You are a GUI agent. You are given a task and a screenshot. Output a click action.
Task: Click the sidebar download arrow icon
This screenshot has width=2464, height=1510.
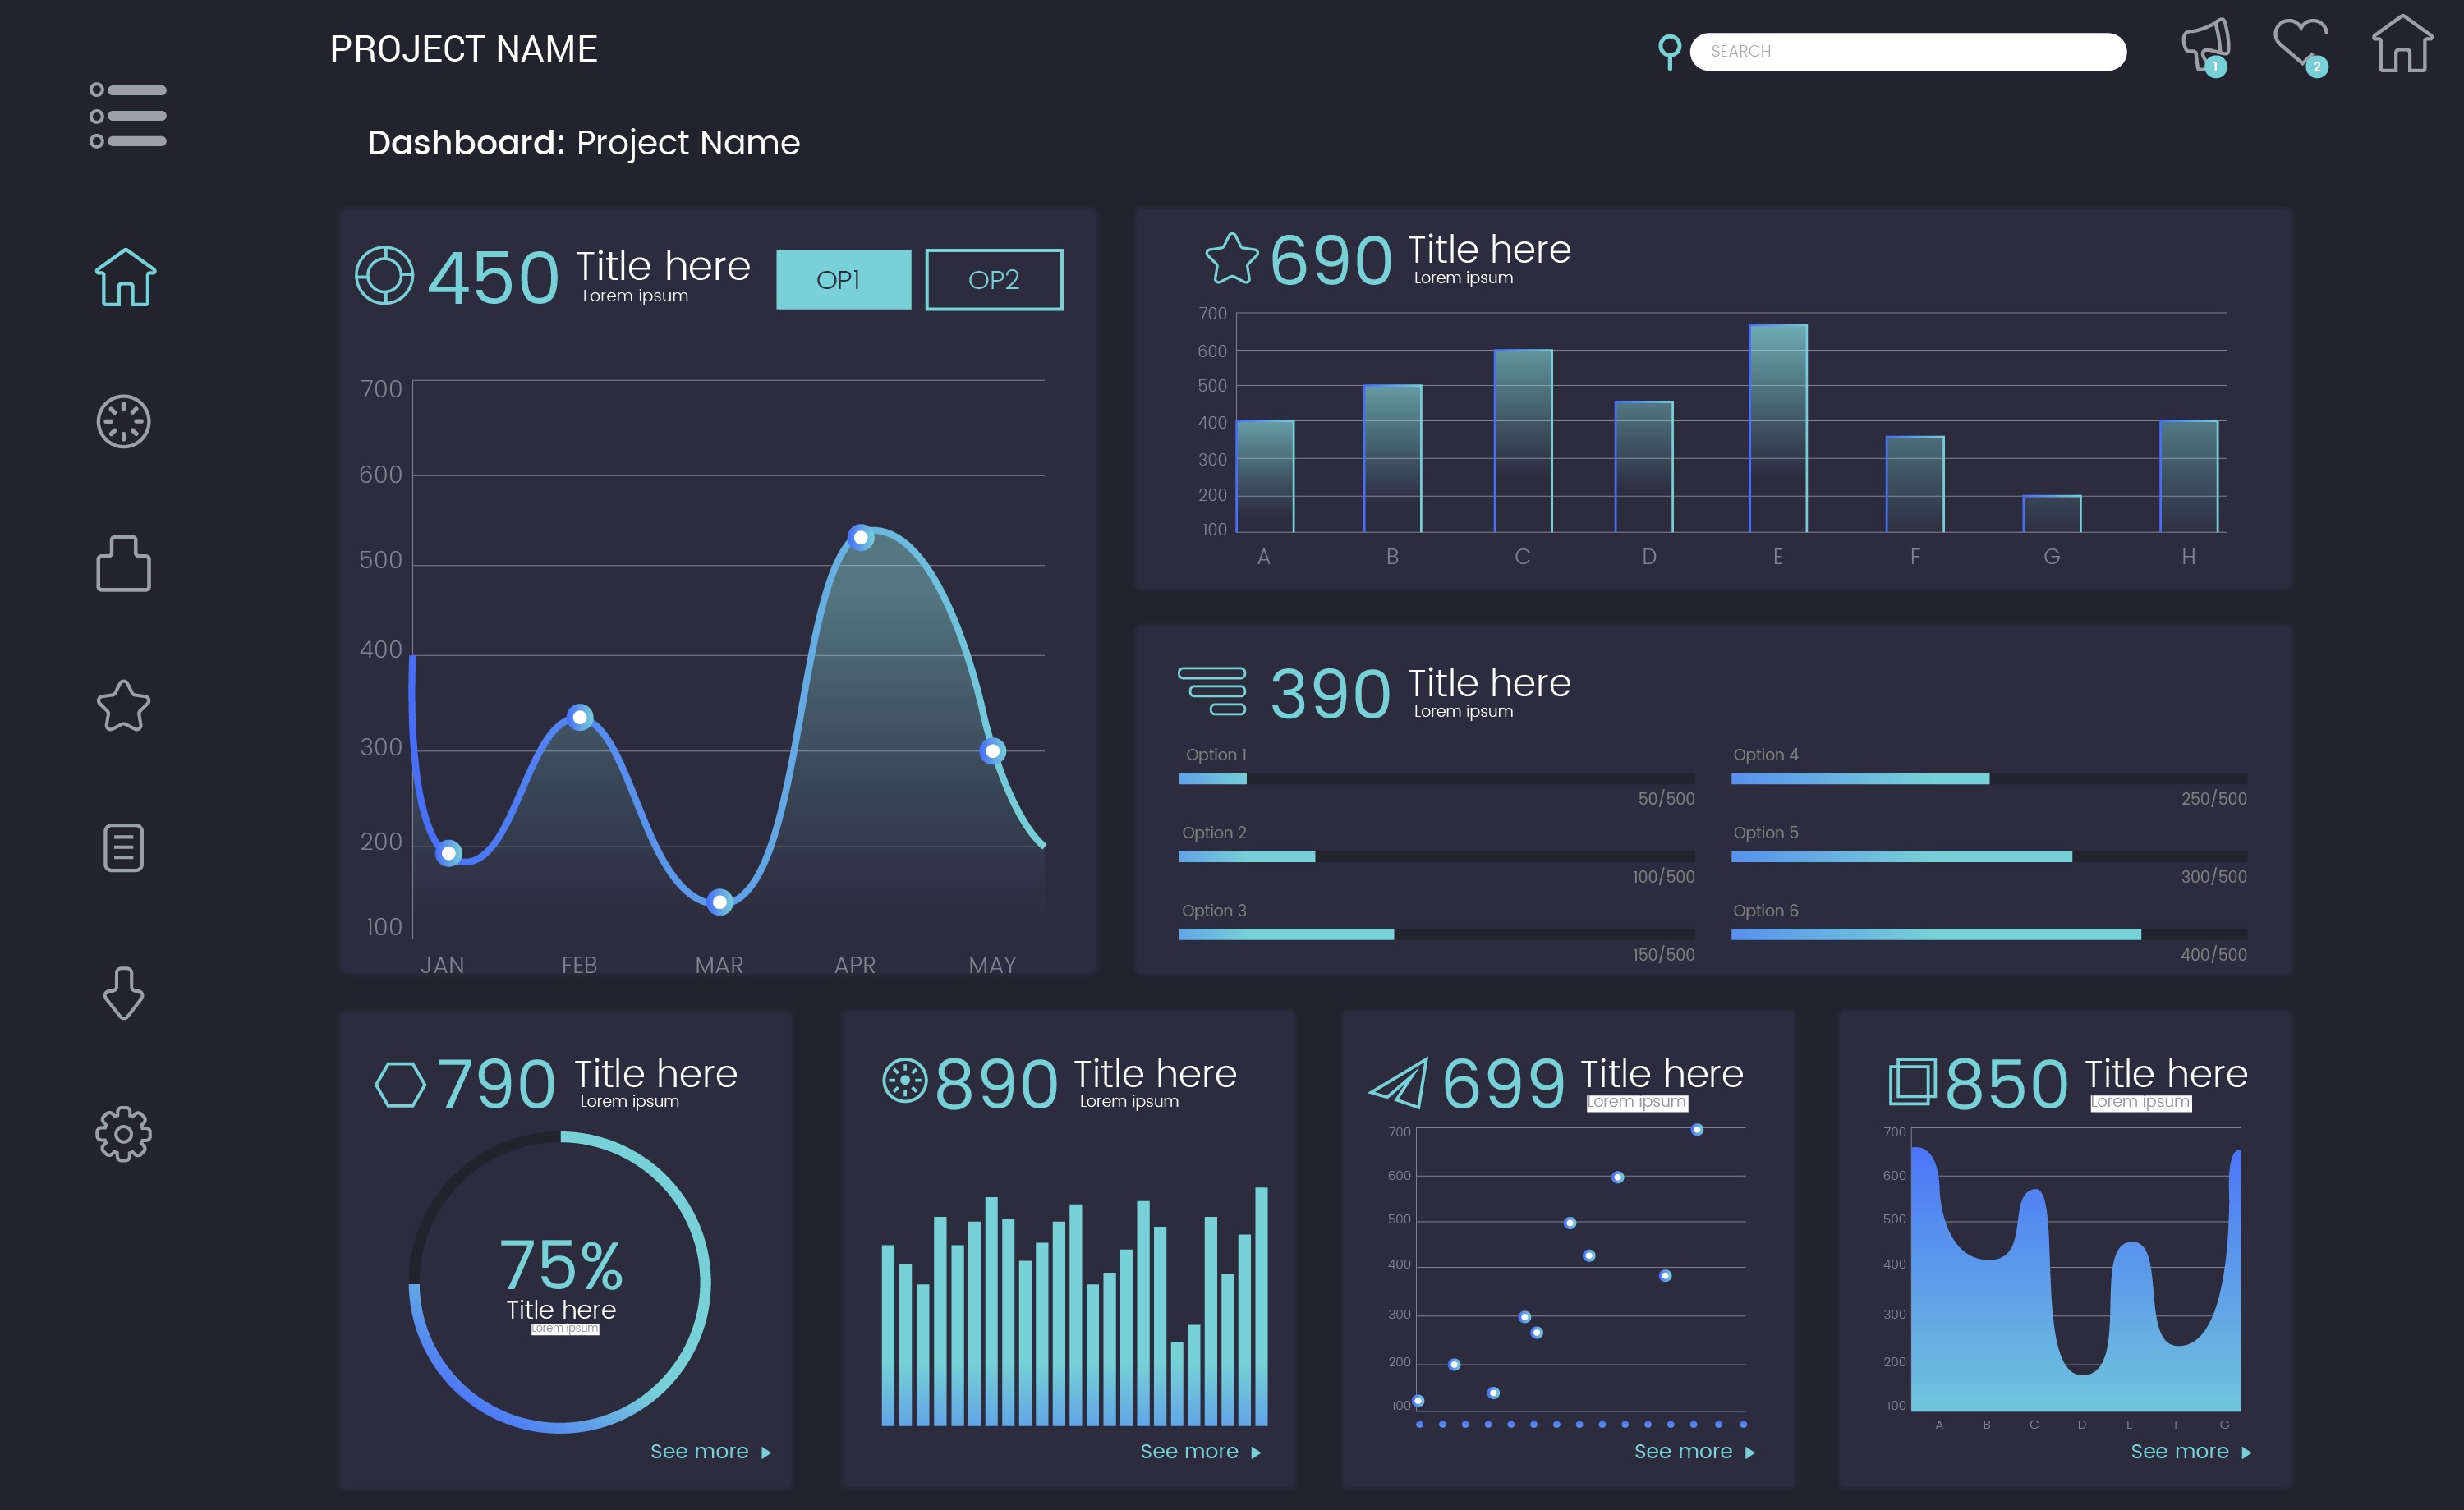click(124, 992)
